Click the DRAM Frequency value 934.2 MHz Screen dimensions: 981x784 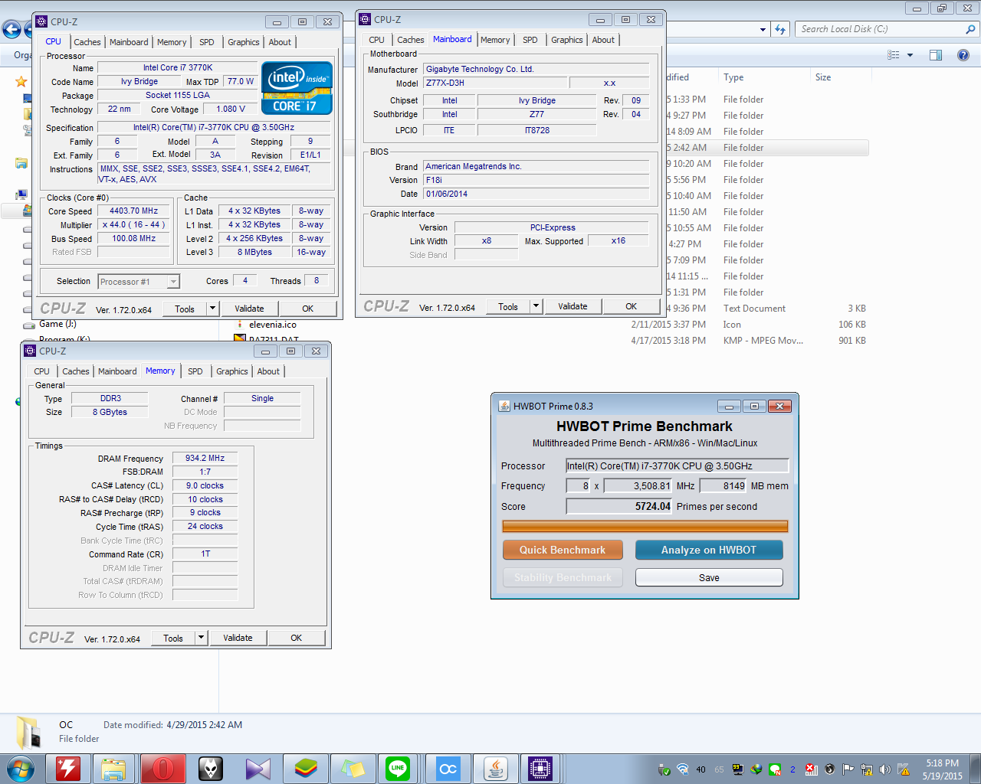tap(205, 458)
